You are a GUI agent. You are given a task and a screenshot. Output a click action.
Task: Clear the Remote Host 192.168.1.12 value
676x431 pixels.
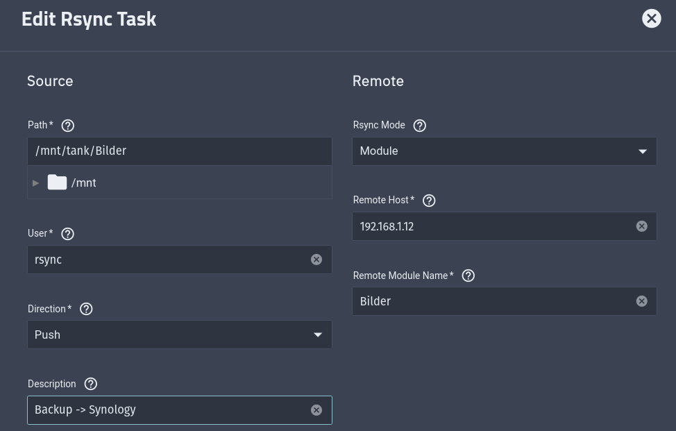point(642,226)
